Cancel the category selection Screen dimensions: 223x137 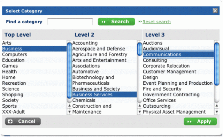[23, 121]
